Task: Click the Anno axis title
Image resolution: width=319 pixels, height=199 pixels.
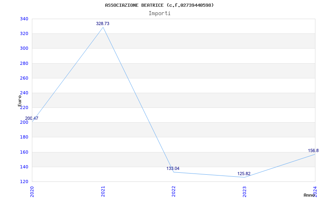Action: [x=309, y=195]
